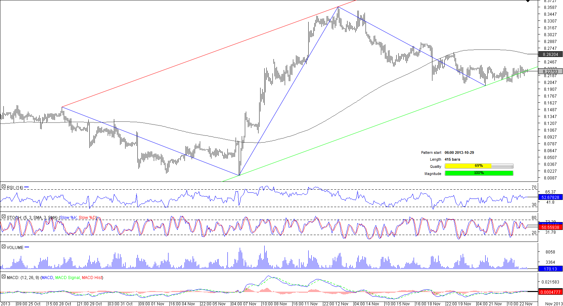Screen dimensions: 563x306
Task: Click the 8.26204 moving average price tag
Action: click(x=550, y=54)
